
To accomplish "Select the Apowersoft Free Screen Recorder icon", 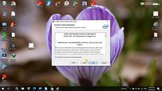I will 4,68.
